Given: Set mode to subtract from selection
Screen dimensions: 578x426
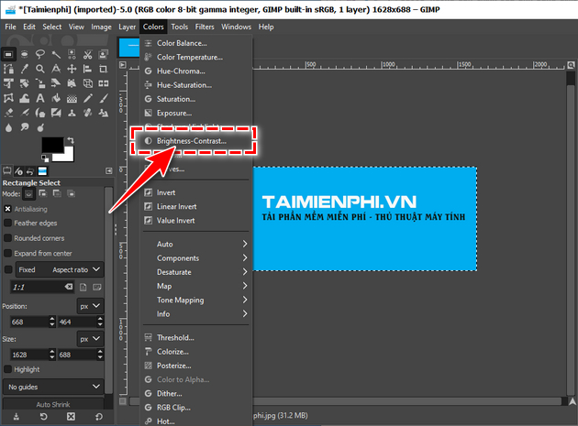Looking at the screenshot, I should coord(57,193).
